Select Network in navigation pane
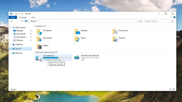 click(19, 53)
